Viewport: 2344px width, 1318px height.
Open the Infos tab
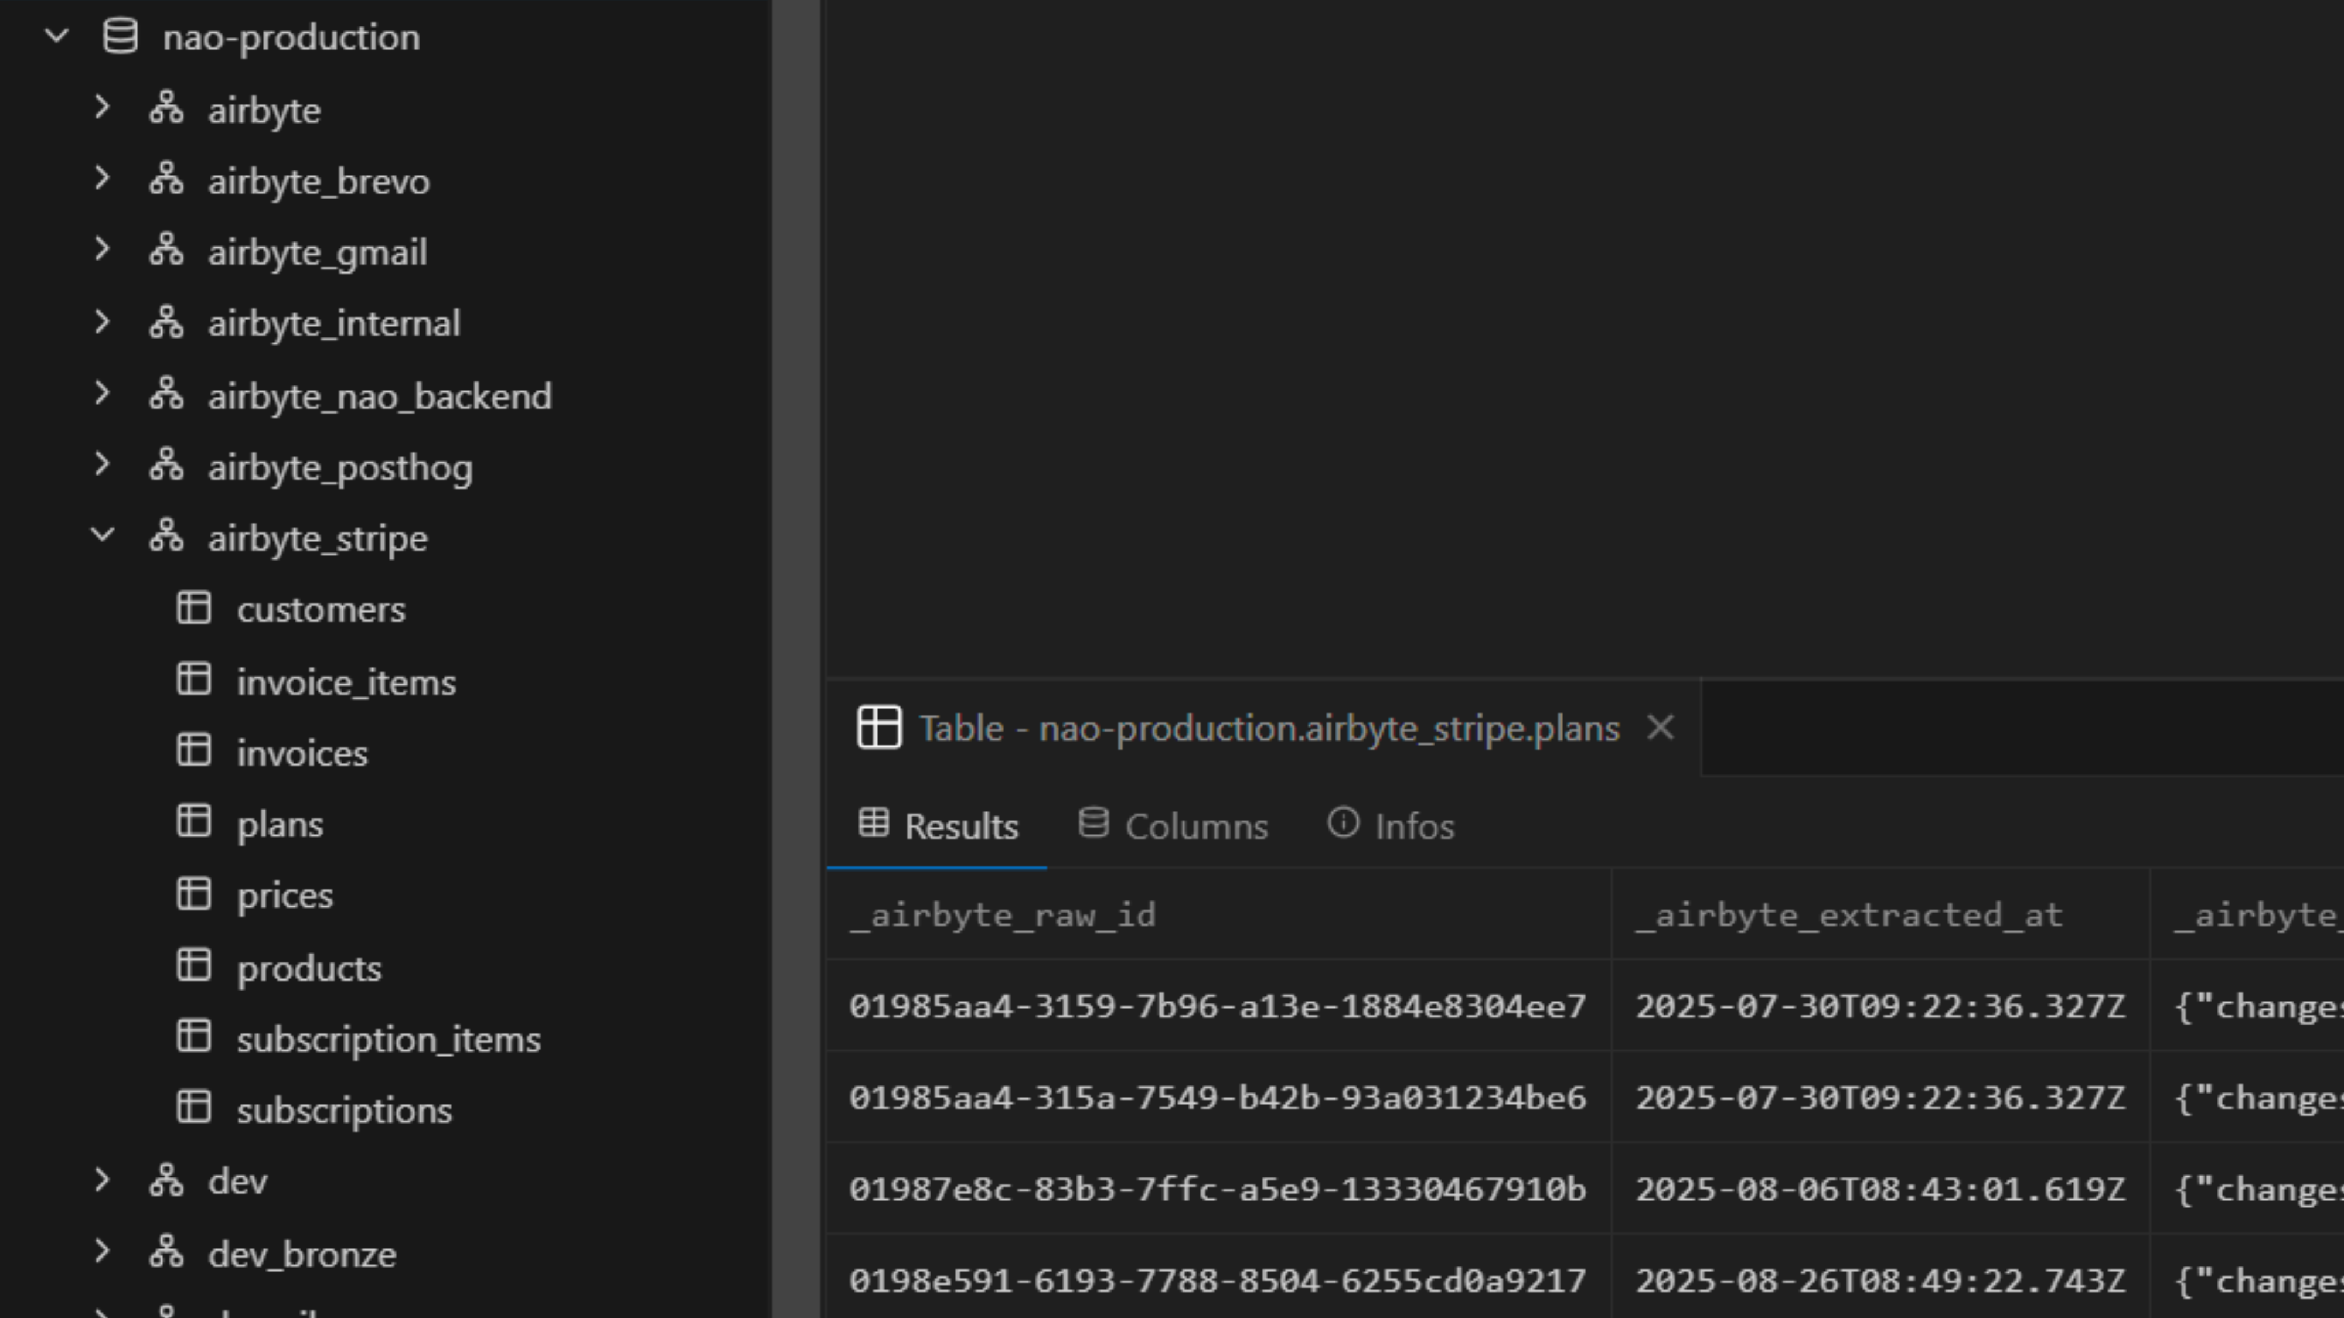click(x=1391, y=826)
